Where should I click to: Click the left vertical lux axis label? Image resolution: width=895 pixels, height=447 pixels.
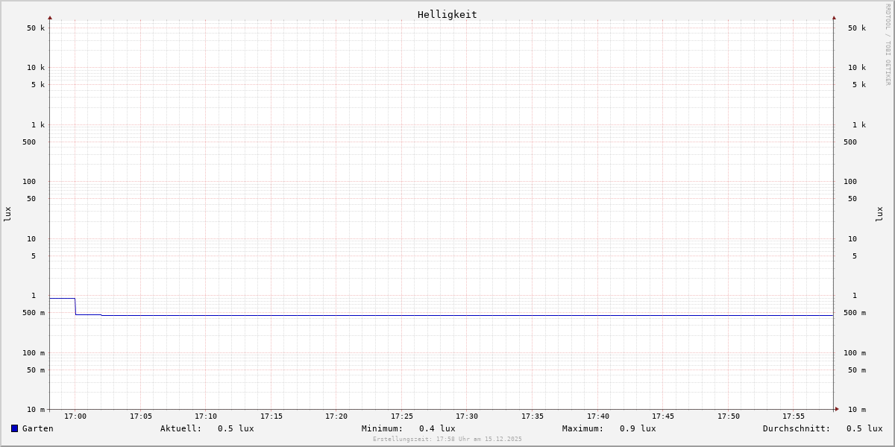pos(7,214)
